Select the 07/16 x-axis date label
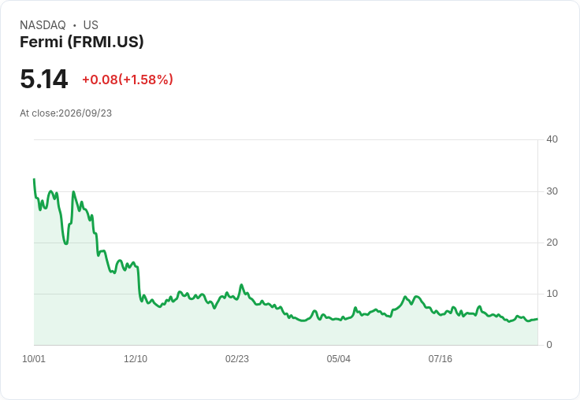 (441, 358)
